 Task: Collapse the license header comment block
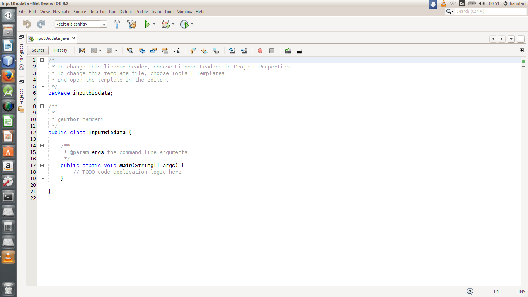[x=41, y=60]
